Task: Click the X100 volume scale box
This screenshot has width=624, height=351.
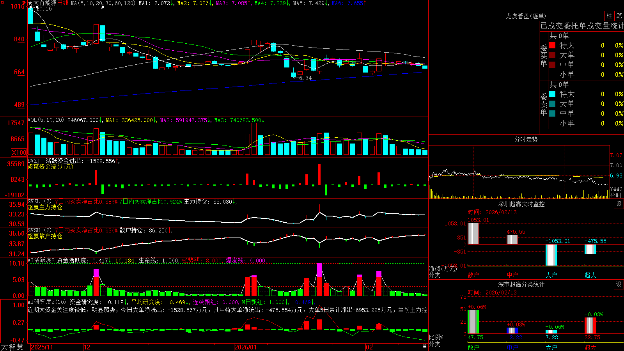Action: click(19, 152)
